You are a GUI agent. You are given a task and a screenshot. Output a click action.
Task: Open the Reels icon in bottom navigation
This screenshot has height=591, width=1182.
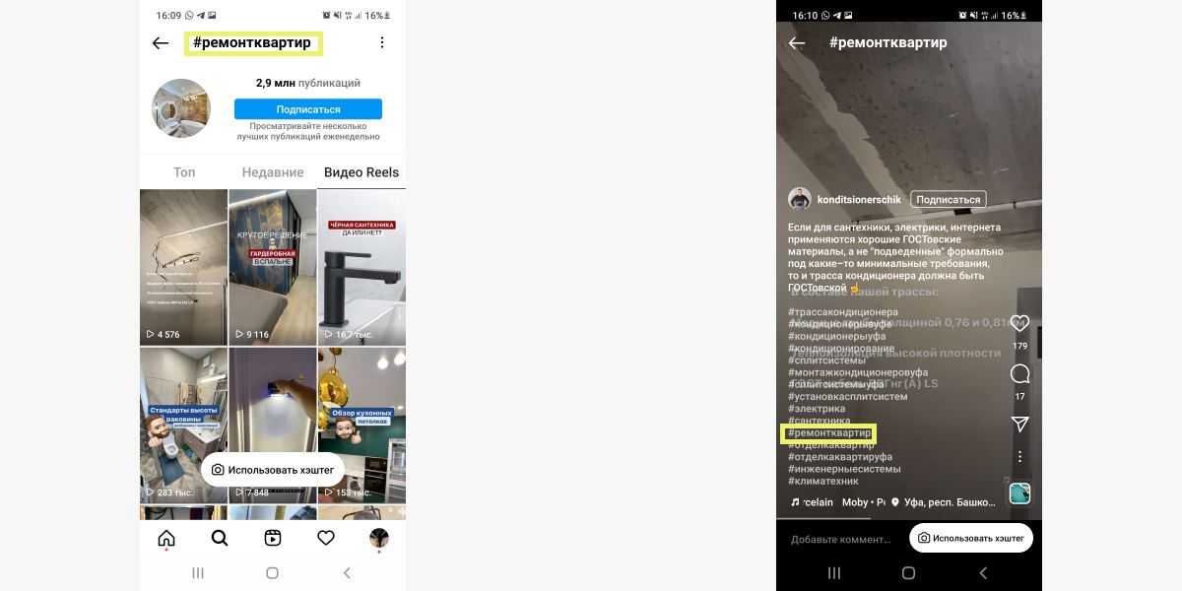coord(273,538)
